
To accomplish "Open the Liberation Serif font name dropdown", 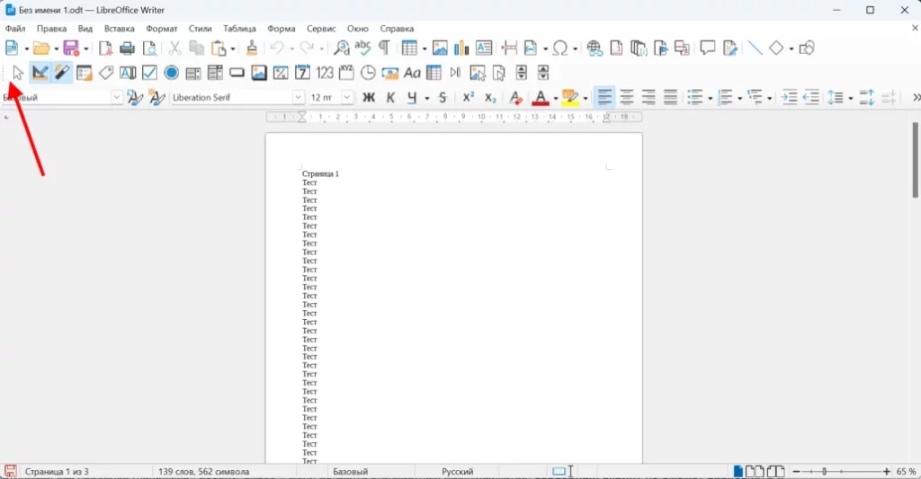I will click(299, 97).
